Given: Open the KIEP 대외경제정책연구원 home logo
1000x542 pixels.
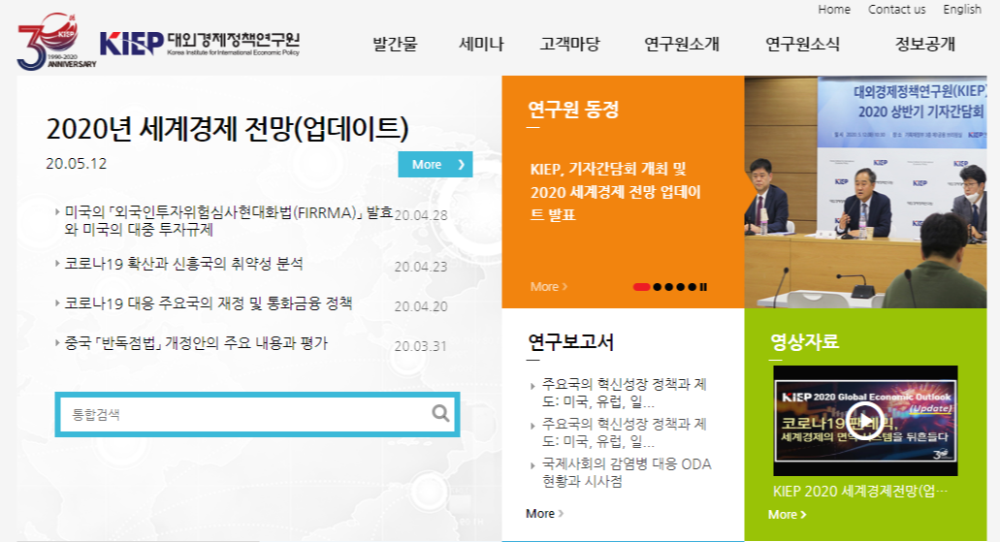Looking at the screenshot, I should pos(200,44).
